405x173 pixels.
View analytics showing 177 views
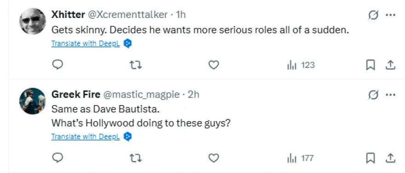tap(301, 158)
